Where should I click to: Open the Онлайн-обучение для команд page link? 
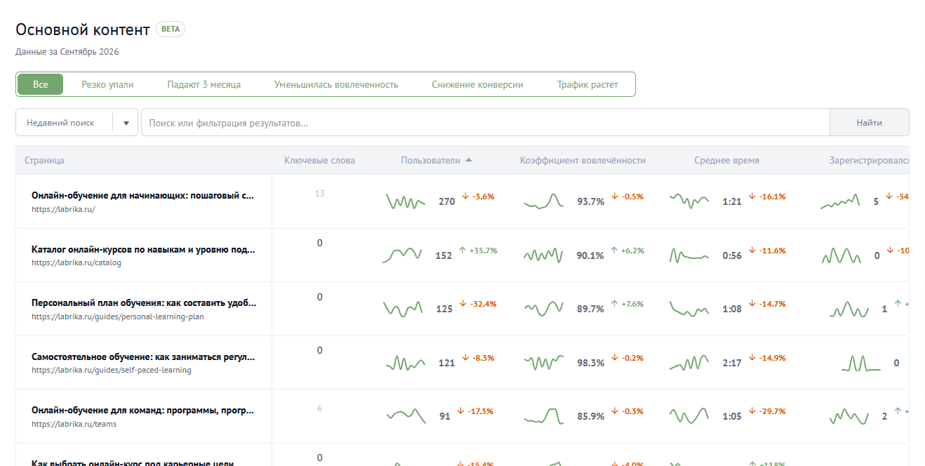tap(143, 411)
